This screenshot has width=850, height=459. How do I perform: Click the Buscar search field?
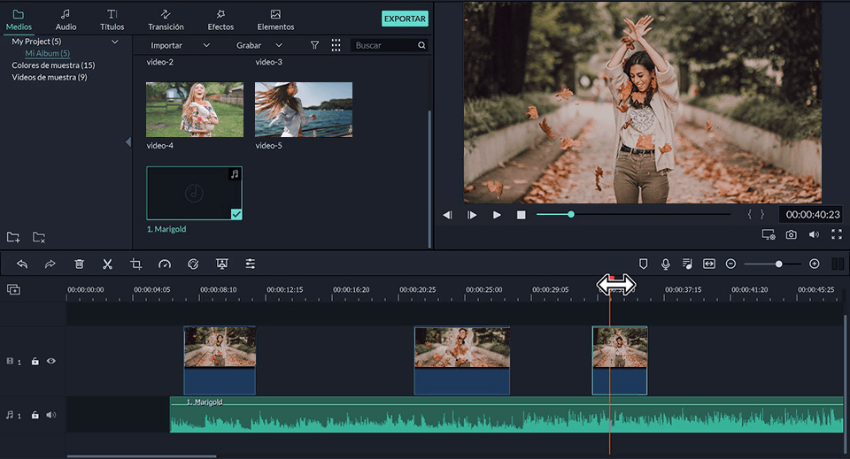(383, 45)
